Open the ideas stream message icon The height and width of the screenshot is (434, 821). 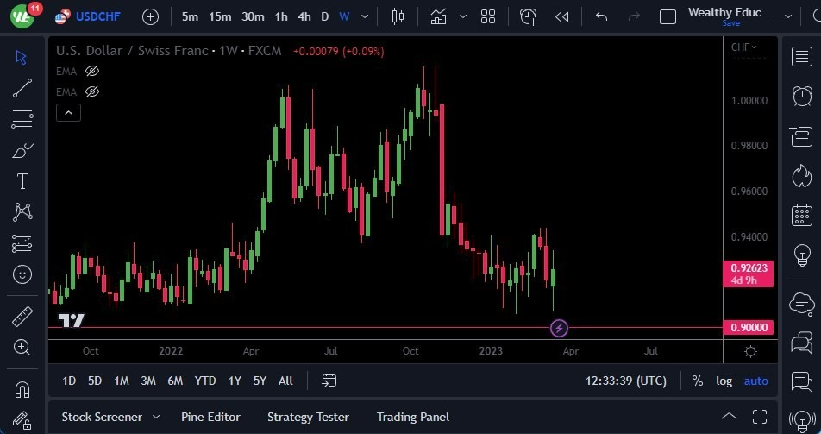(802, 382)
